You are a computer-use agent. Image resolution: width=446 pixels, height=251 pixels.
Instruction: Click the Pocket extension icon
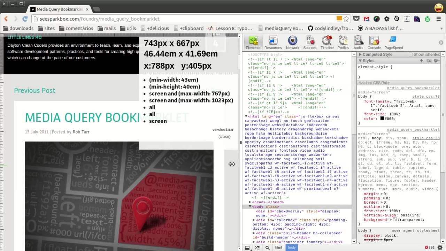(x=356, y=19)
